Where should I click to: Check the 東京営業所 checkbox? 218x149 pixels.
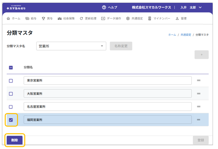coord(11,81)
